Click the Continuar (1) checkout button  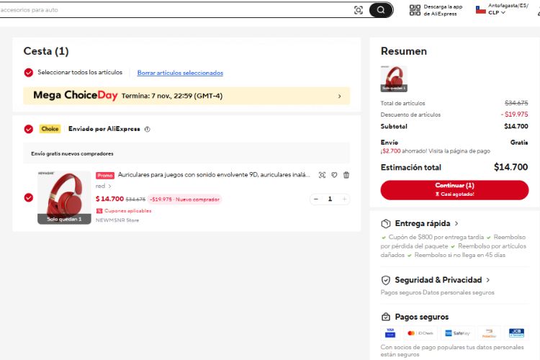(454, 189)
